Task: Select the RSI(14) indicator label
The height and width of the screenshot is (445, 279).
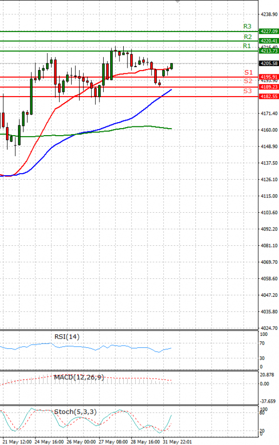Action: 67,337
